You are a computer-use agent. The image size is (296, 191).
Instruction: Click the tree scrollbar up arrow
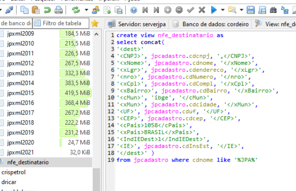96,34
